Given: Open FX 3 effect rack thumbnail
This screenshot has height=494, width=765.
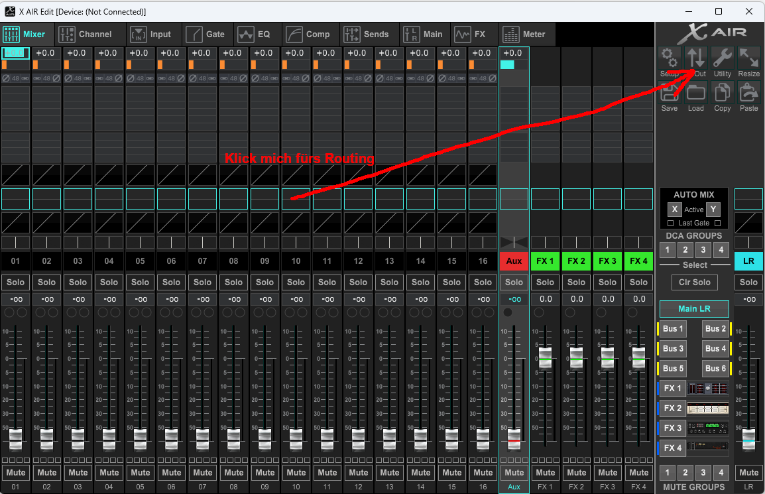Looking at the screenshot, I should [x=707, y=428].
